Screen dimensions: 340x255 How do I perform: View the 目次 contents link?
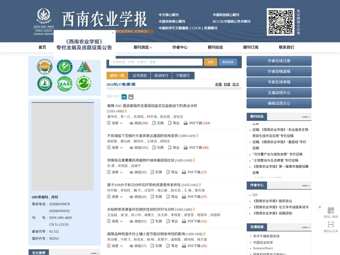pyautogui.click(x=236, y=85)
